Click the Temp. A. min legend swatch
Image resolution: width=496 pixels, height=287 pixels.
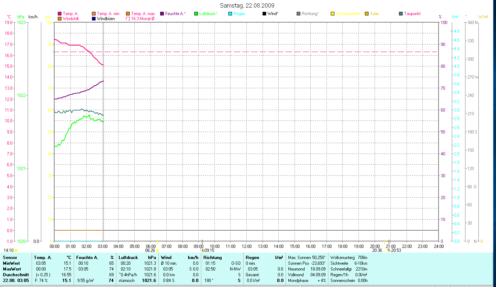(x=94, y=14)
